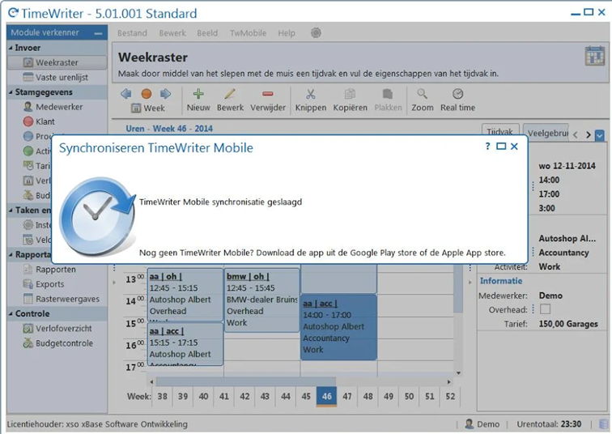Click the Zoom magnifier icon
Image resolution: width=612 pixels, height=434 pixels.
click(x=423, y=94)
